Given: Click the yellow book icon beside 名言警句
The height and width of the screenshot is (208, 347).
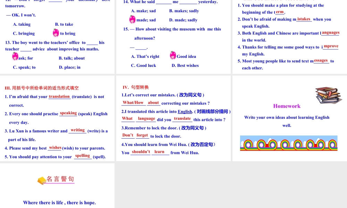Looking at the screenshot, I should click(x=42, y=180).
